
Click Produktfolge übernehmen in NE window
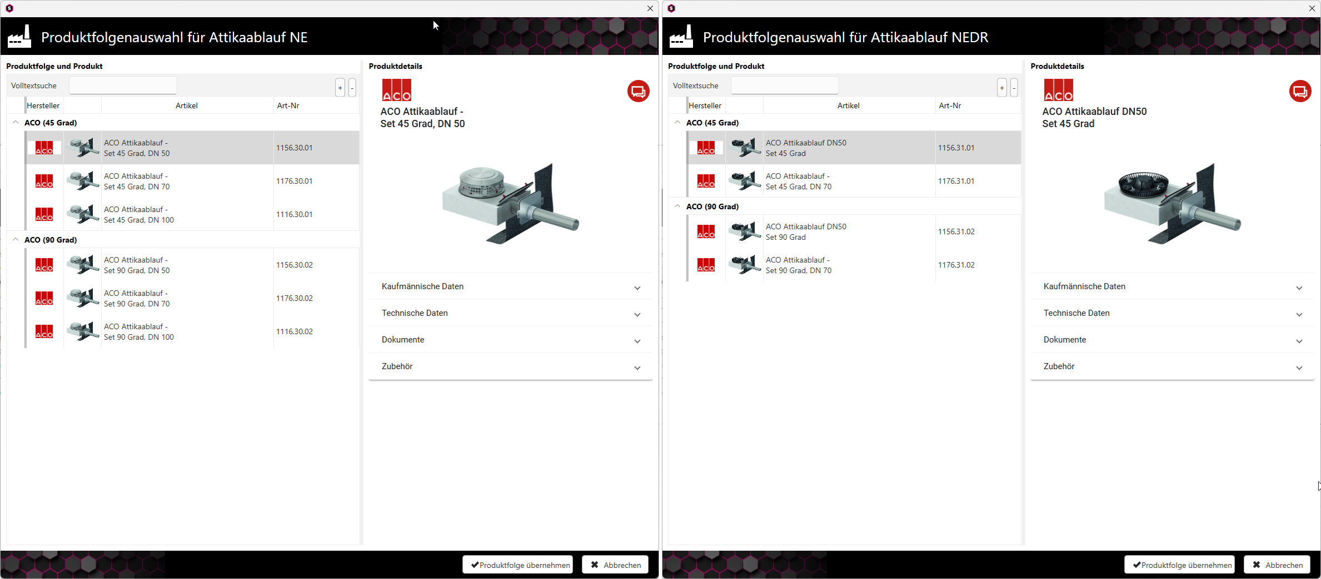point(518,565)
